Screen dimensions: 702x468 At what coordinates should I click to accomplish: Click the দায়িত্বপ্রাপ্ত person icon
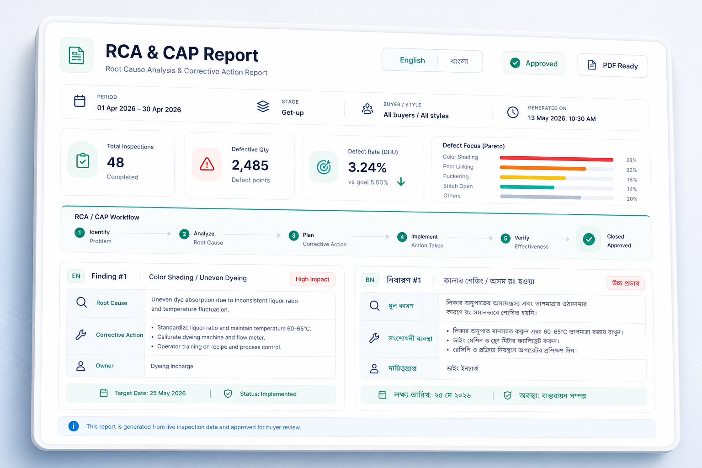click(374, 368)
